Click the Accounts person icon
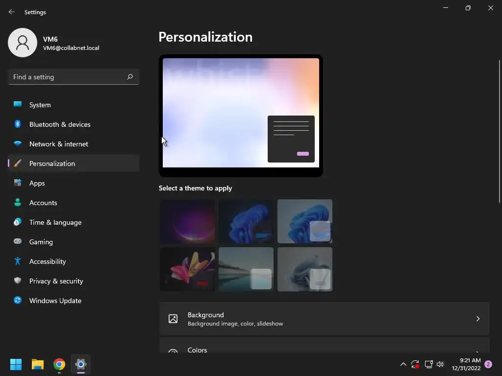Screen dimensions: 502x376 [x=18, y=202]
